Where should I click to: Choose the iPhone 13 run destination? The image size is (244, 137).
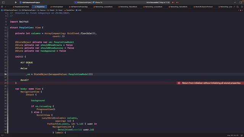[x=98, y=2]
